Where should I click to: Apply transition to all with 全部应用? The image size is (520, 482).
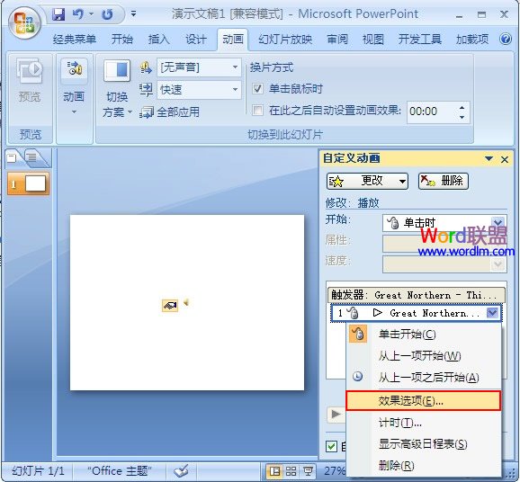(170, 112)
